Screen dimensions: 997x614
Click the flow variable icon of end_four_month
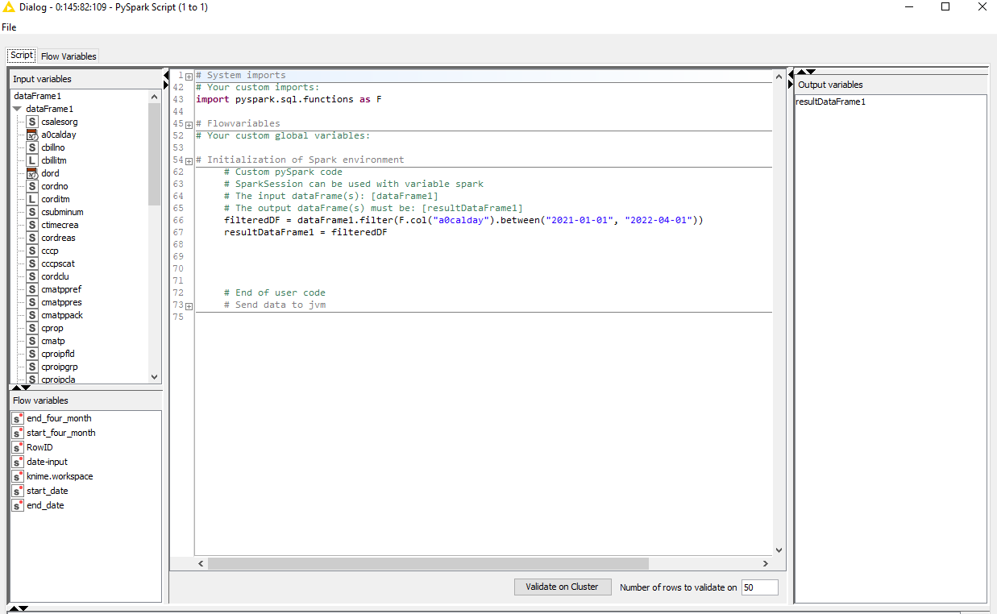pyautogui.click(x=18, y=418)
